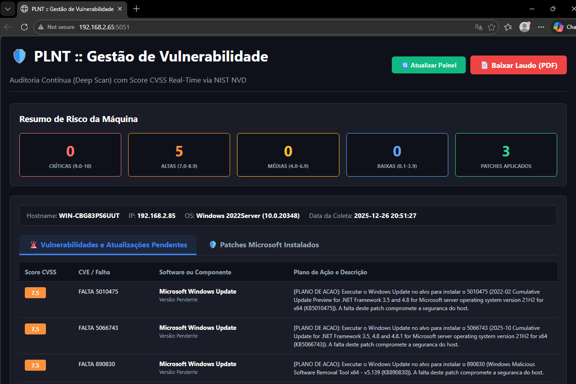Select Vulnerabilidades e Atualizações Pendentes tab
576x384 pixels.
[108, 245]
